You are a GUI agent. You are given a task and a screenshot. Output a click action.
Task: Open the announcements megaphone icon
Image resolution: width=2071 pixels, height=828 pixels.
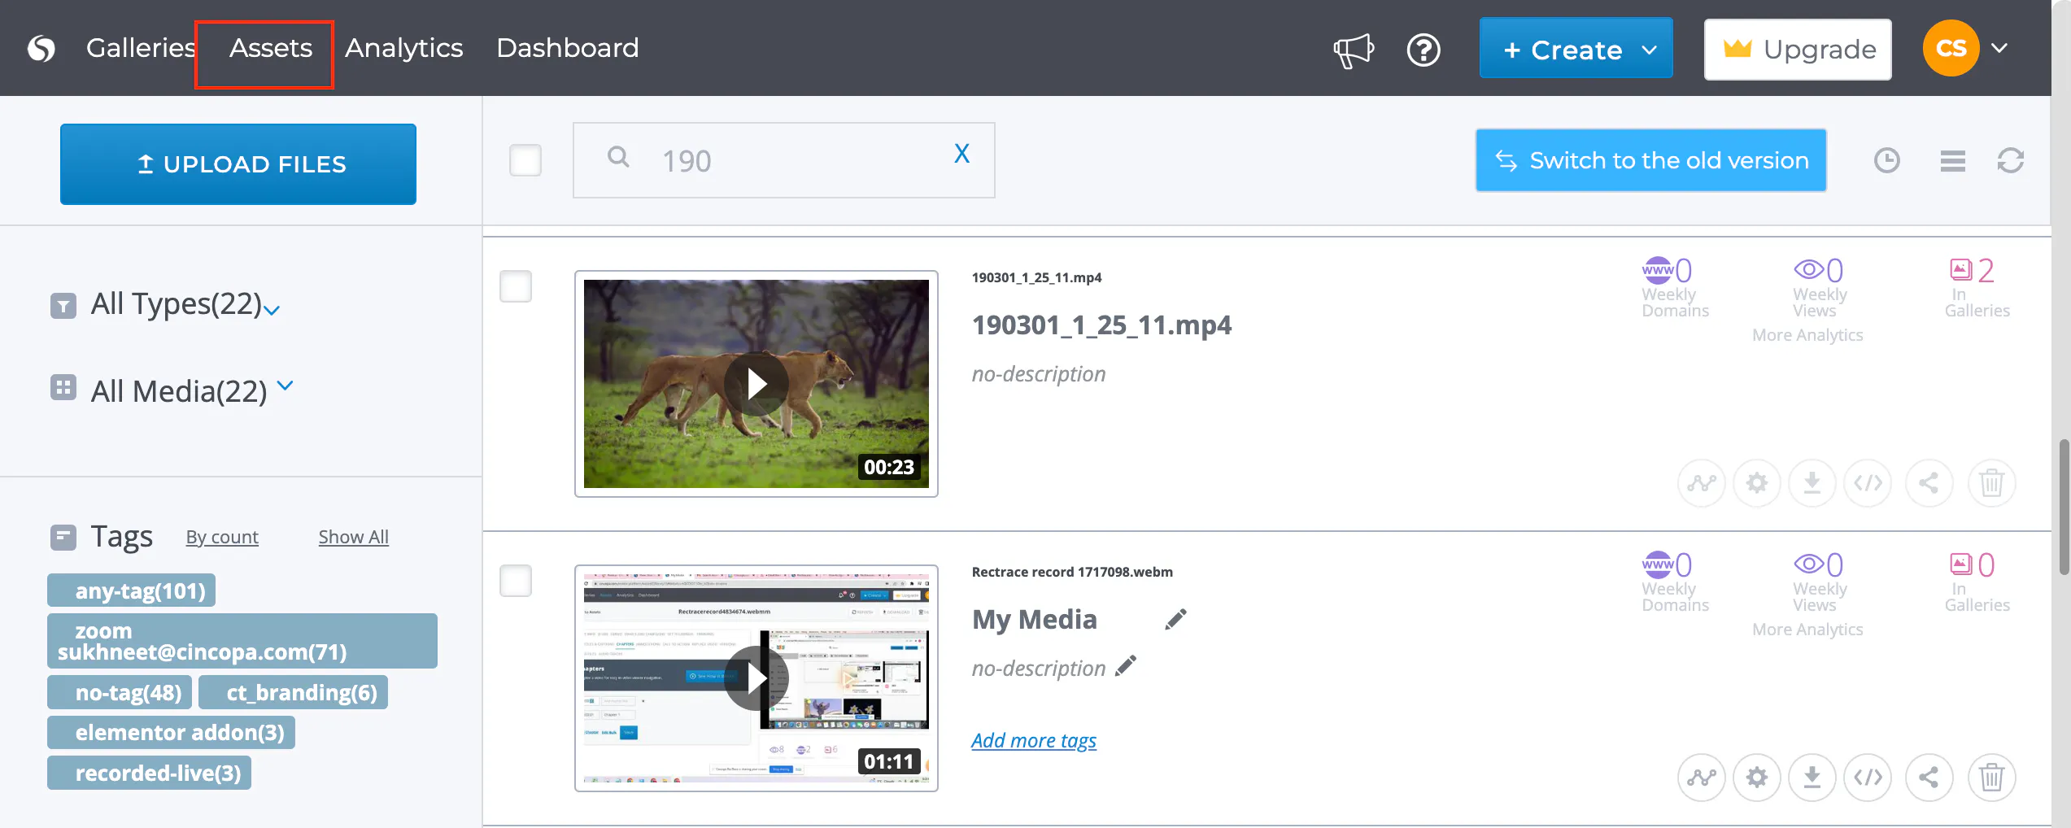1354,50
